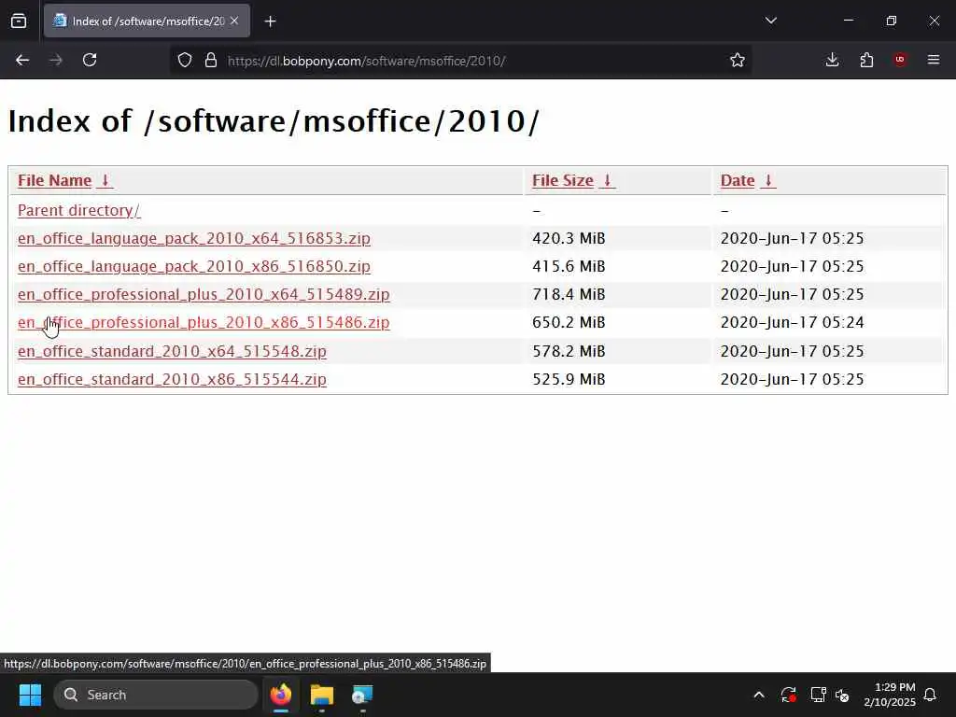Image resolution: width=956 pixels, height=717 pixels.
Task: Open network status tray icon
Action: click(x=818, y=695)
